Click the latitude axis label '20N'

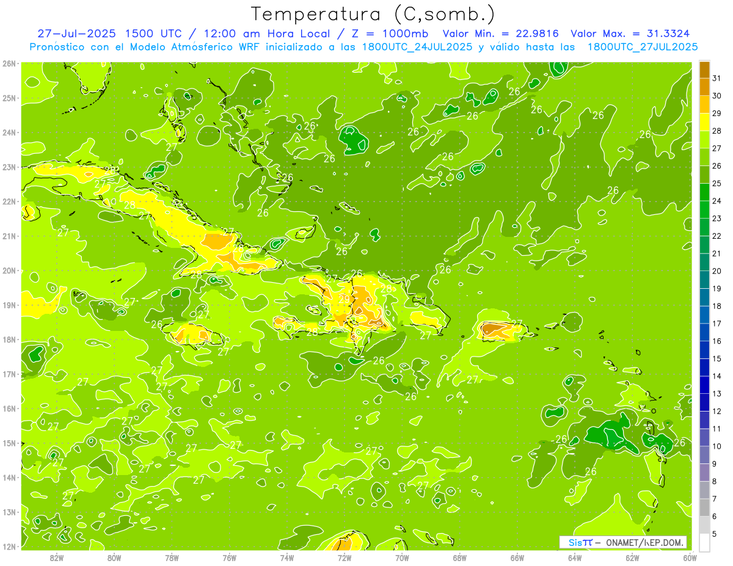tap(9, 270)
